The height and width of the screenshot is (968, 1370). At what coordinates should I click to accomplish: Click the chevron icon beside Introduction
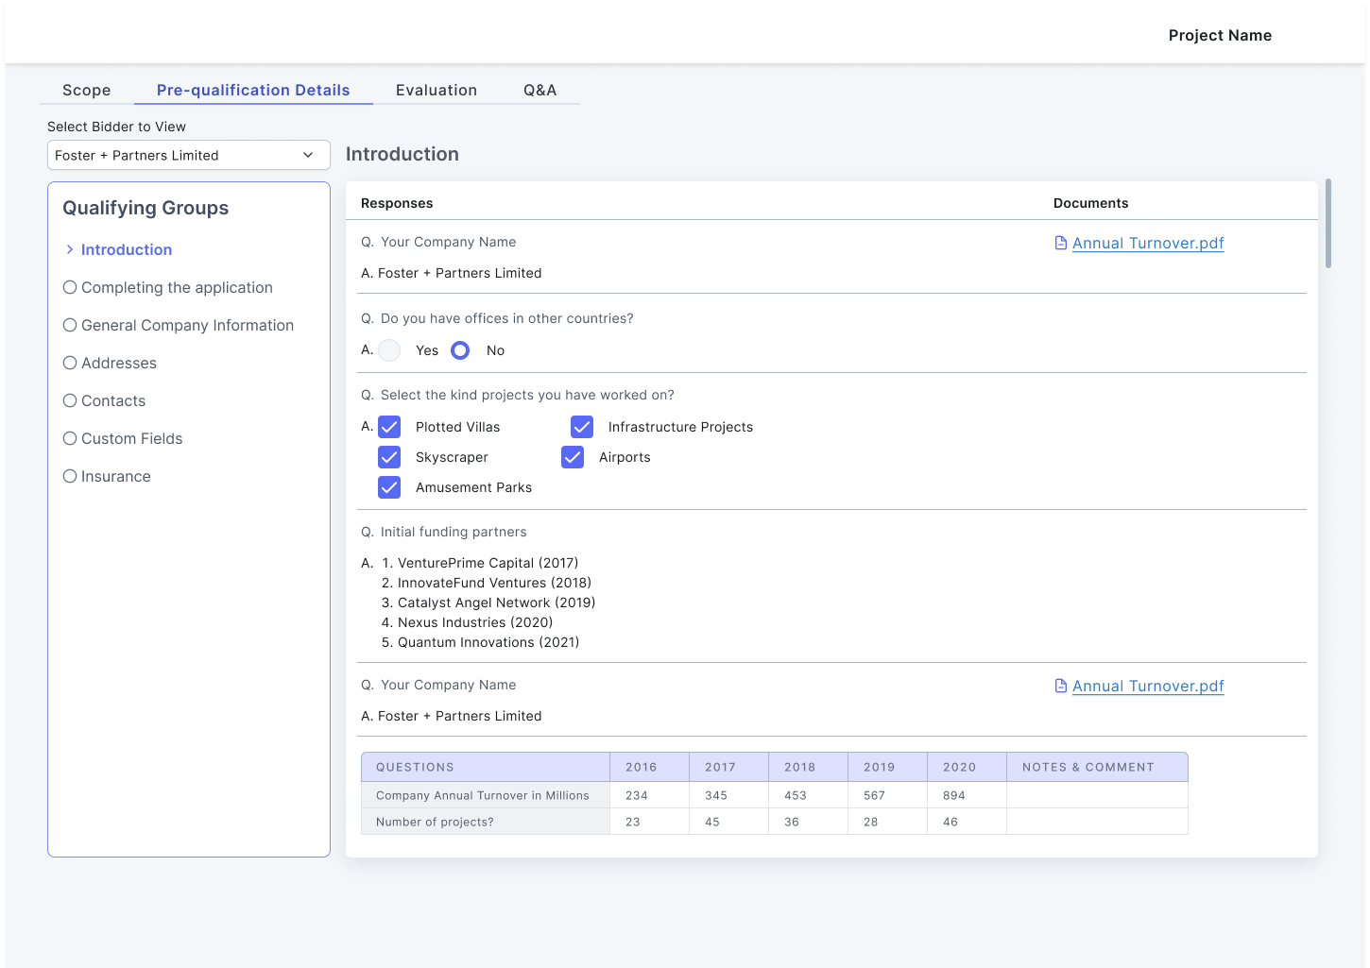(x=70, y=249)
